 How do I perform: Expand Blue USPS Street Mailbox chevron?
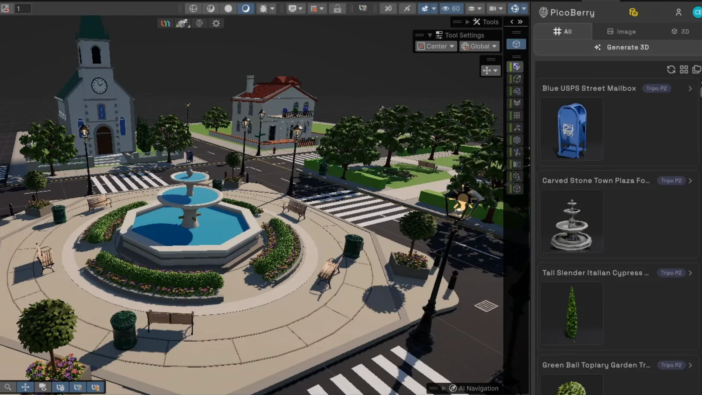click(690, 88)
